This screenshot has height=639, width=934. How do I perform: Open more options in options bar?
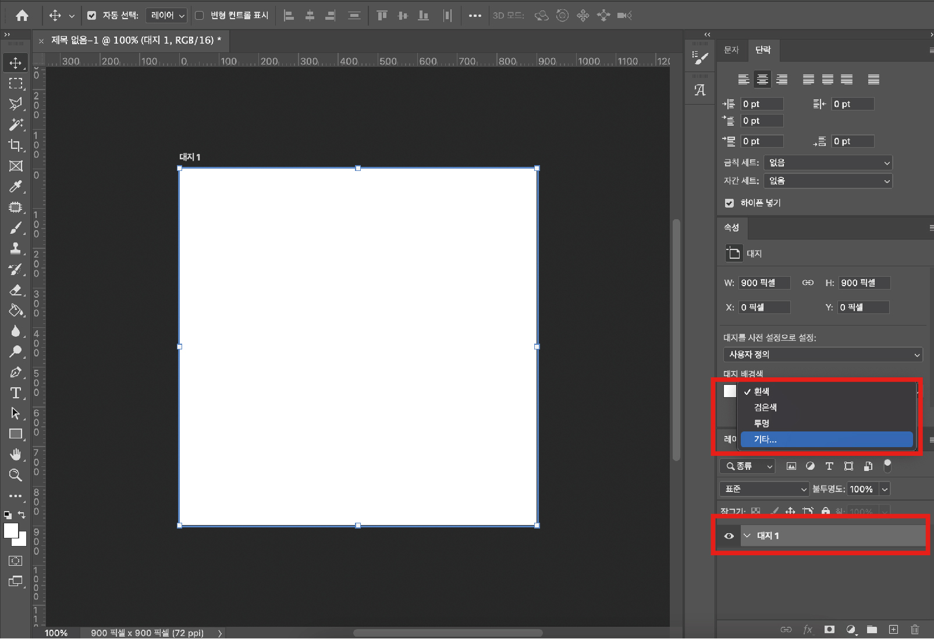click(475, 16)
